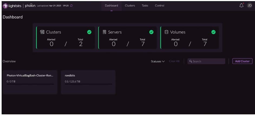
Task: Click the Volumes card title
Action: click(x=178, y=32)
